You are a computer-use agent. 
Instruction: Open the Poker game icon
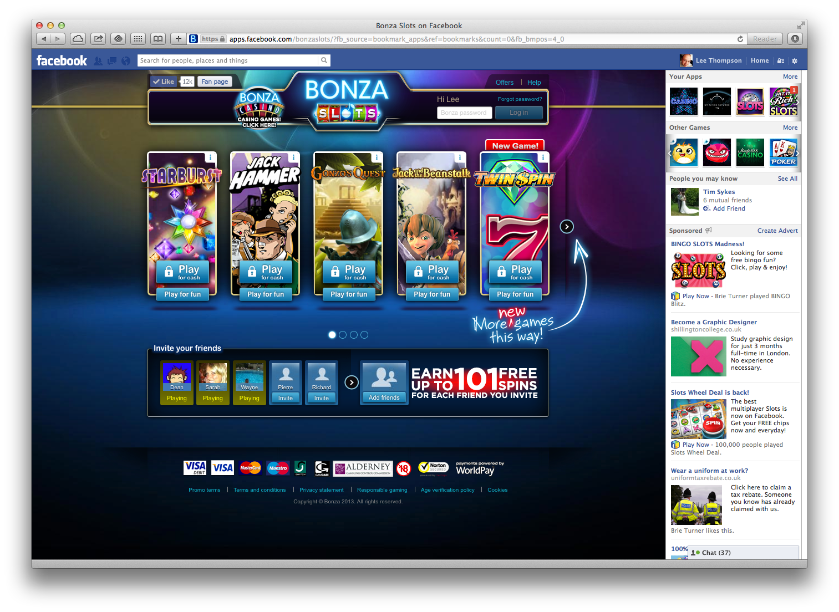(x=784, y=152)
